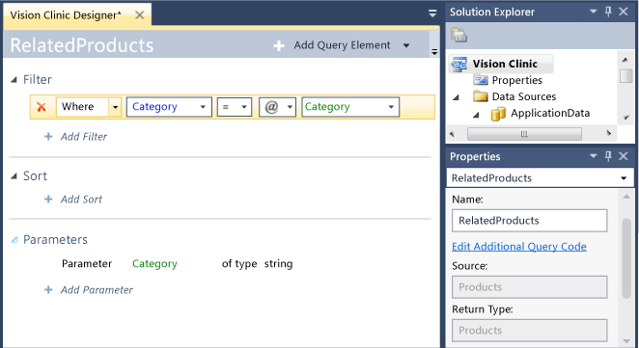Click the plus icon beside Add Sort
Image resolution: width=639 pixels, height=348 pixels.
pos(48,199)
